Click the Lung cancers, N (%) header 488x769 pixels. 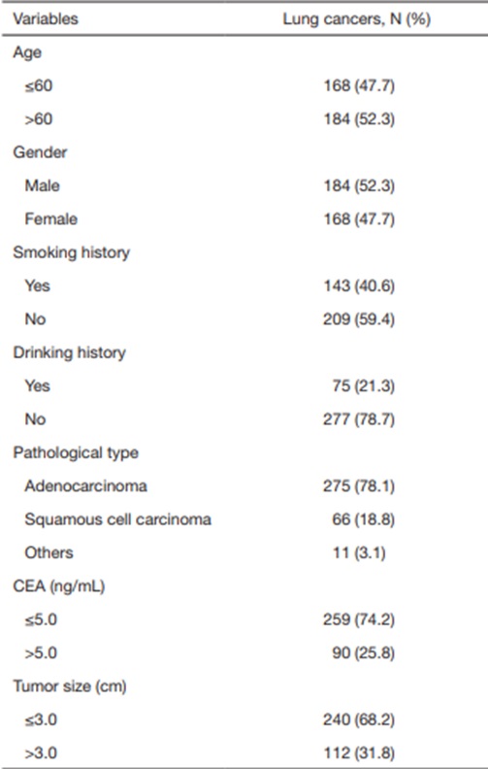[357, 19]
